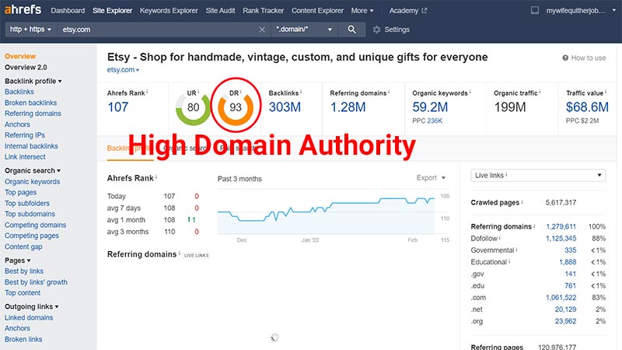Click the $68.6M traffic value

pyautogui.click(x=587, y=107)
